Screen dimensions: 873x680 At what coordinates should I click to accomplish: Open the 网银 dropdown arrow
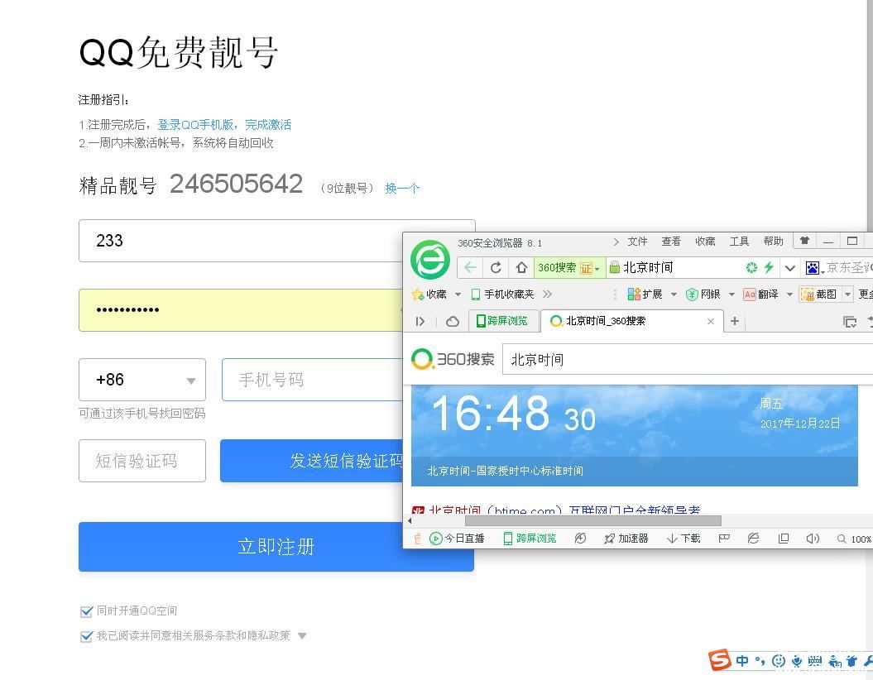click(x=731, y=295)
